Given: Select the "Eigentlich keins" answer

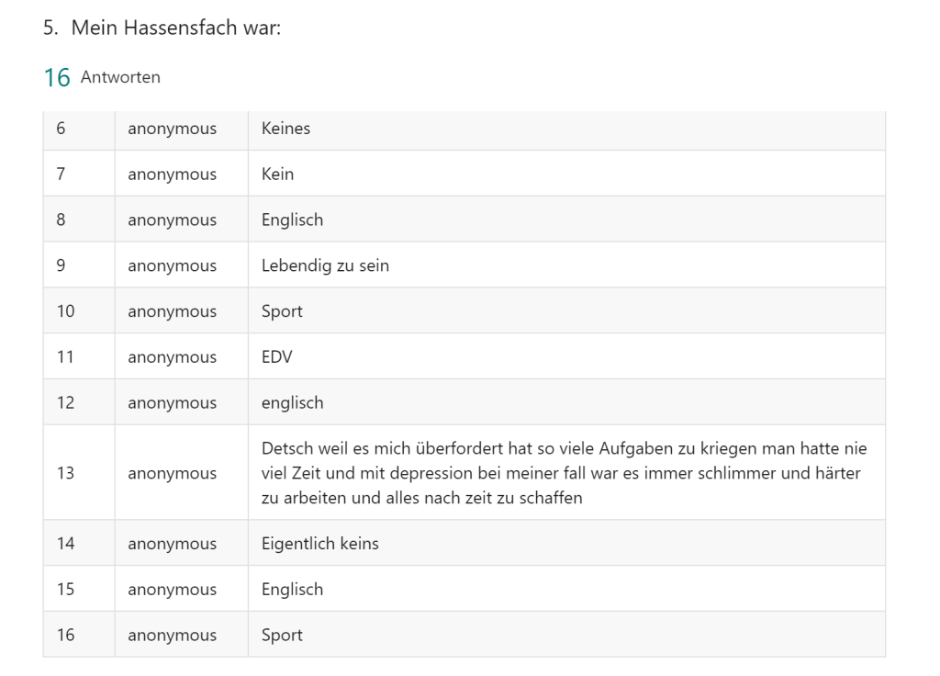Looking at the screenshot, I should pos(320,544).
